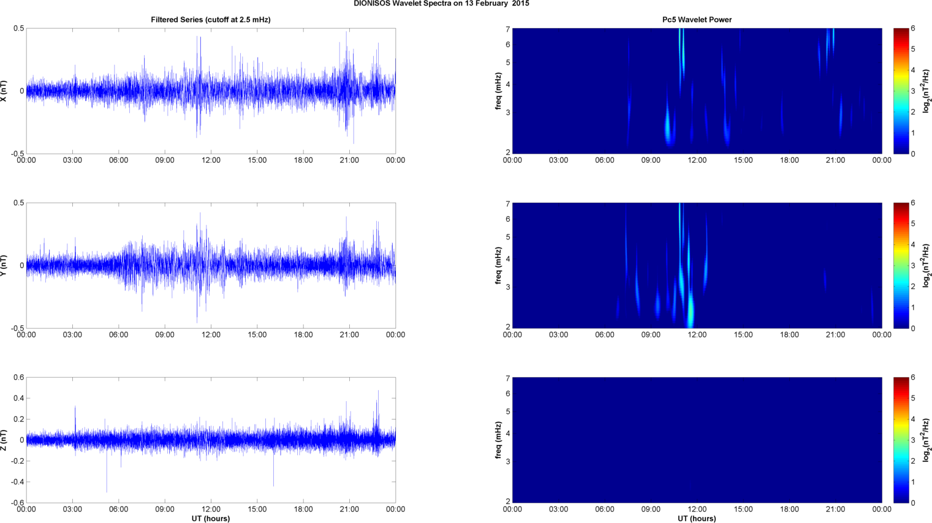Click the log2(nT²/Hz) label of Z colorbar

tap(927, 440)
